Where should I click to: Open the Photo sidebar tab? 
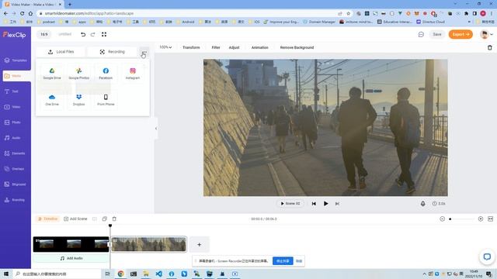pyautogui.click(x=16, y=122)
